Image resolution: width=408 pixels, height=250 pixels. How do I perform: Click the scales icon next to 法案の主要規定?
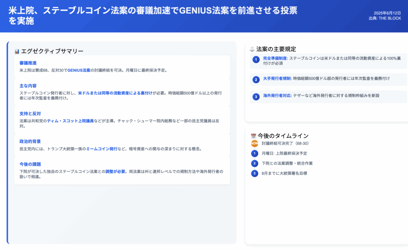252,49
